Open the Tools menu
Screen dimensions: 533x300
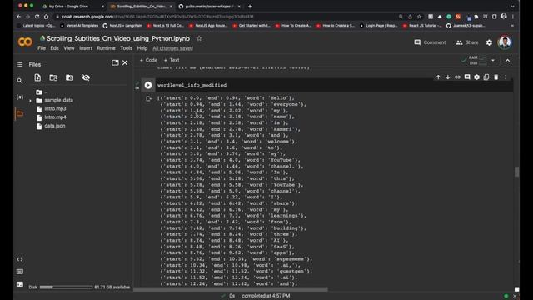click(x=126, y=48)
